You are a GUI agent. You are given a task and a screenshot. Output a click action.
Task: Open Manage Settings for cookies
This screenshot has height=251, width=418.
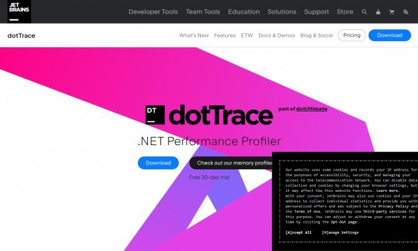tap(340, 232)
